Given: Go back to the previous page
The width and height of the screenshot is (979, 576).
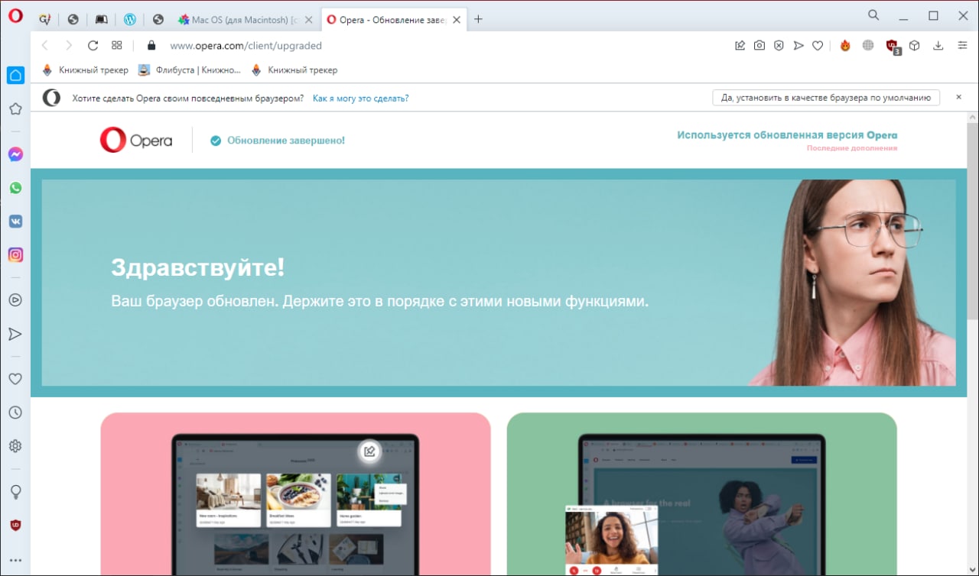Looking at the screenshot, I should tap(44, 45).
